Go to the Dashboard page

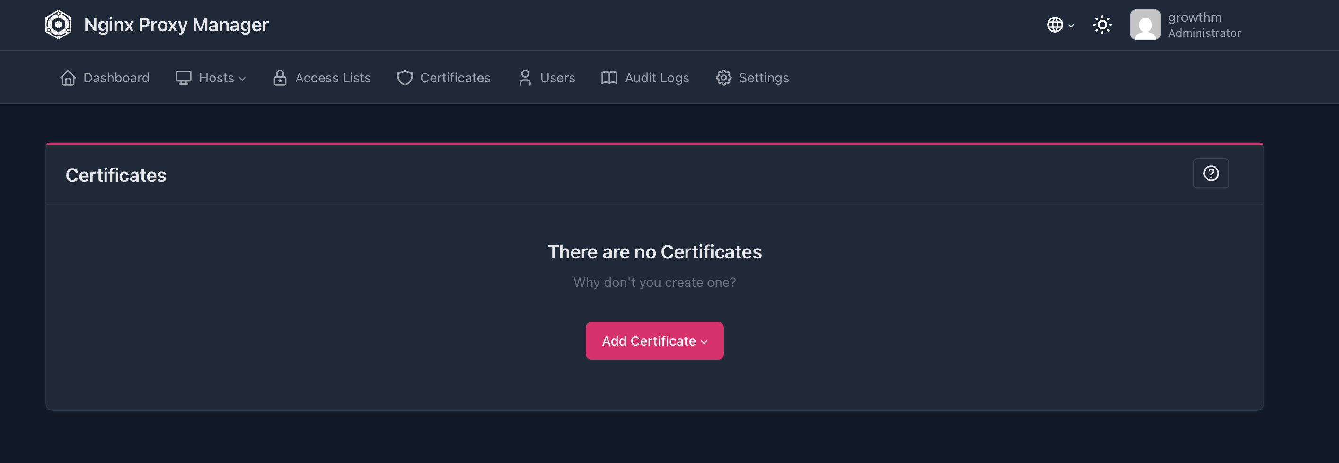click(x=116, y=78)
